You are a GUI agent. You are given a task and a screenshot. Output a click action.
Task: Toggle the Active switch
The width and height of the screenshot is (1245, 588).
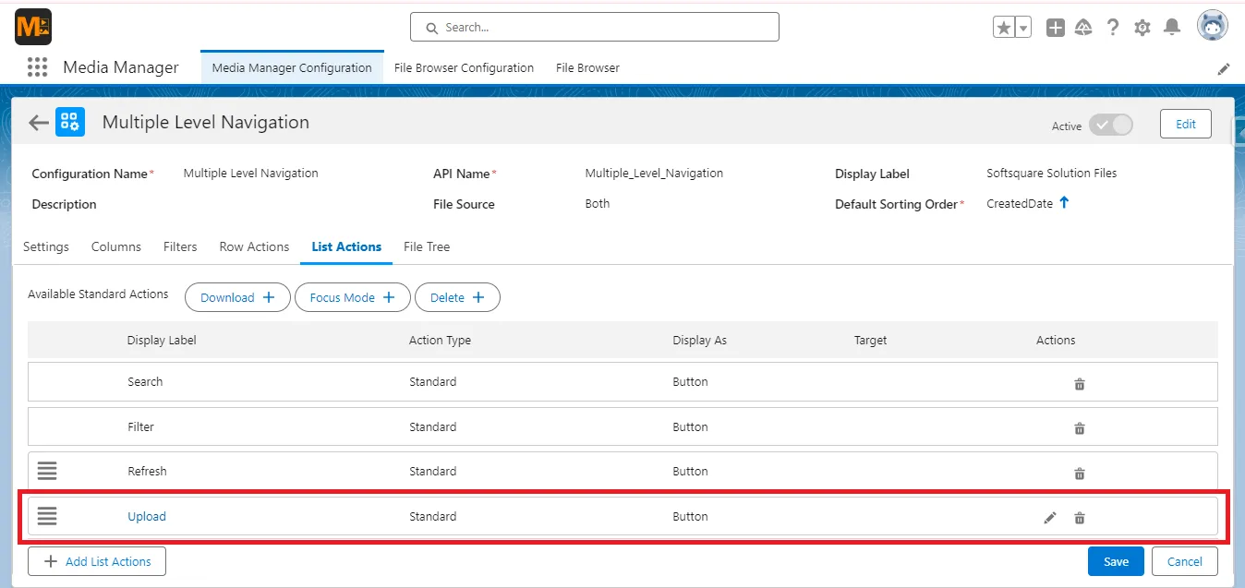(1111, 124)
